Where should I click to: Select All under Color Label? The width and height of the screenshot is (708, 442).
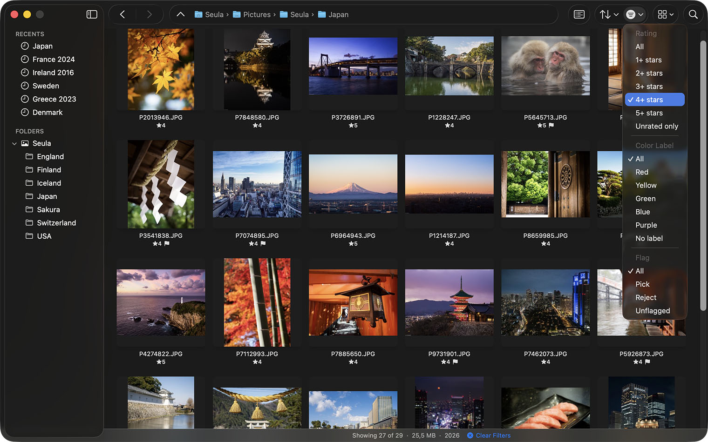click(654, 159)
